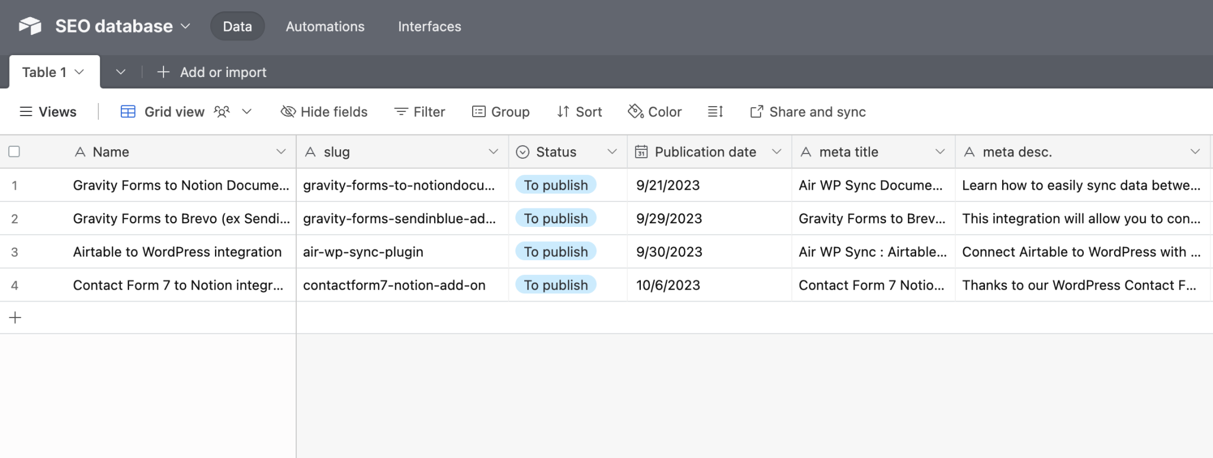Click the air-wp-sync-plugin slug cell
Screen dimensions: 1213x458
402,251
